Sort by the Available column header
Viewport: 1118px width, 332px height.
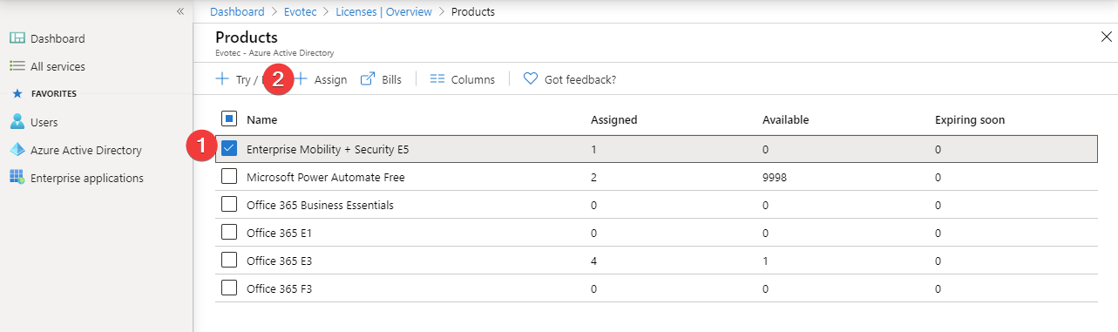(x=785, y=120)
